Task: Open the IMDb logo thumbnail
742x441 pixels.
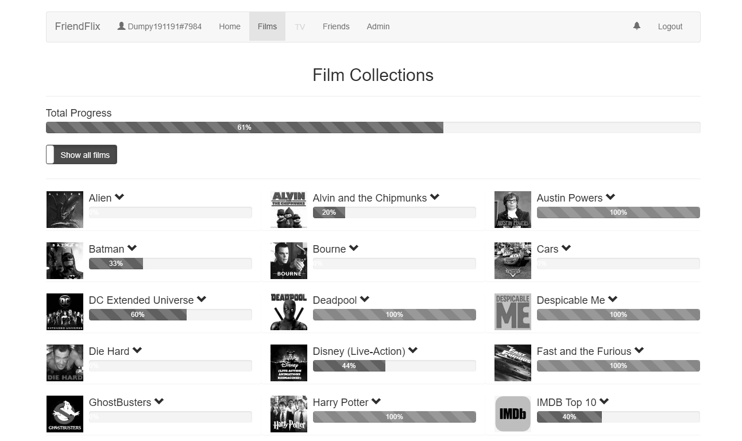Action: coord(513,414)
